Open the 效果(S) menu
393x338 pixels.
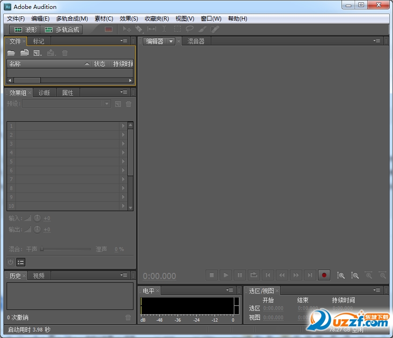click(129, 19)
